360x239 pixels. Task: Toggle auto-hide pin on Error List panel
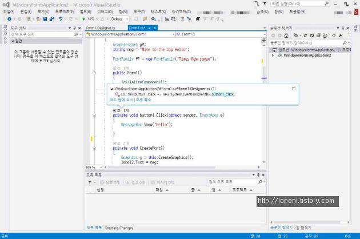258,175
